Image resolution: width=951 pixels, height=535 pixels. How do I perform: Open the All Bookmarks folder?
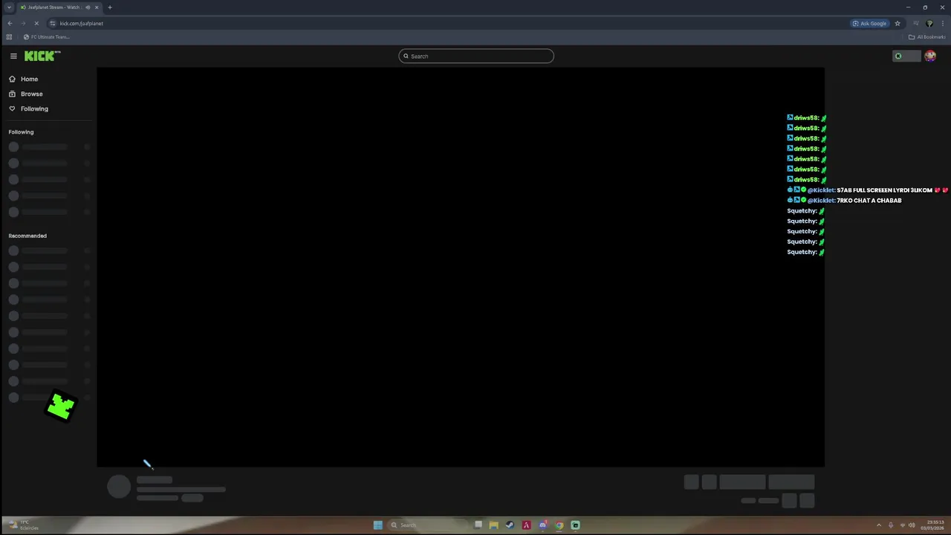point(926,36)
